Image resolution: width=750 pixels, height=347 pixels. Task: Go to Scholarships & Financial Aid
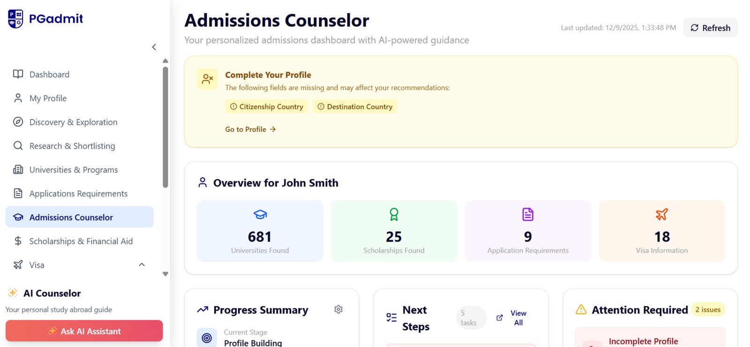tap(81, 241)
